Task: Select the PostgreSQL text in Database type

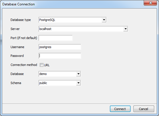Action: (x=47, y=20)
